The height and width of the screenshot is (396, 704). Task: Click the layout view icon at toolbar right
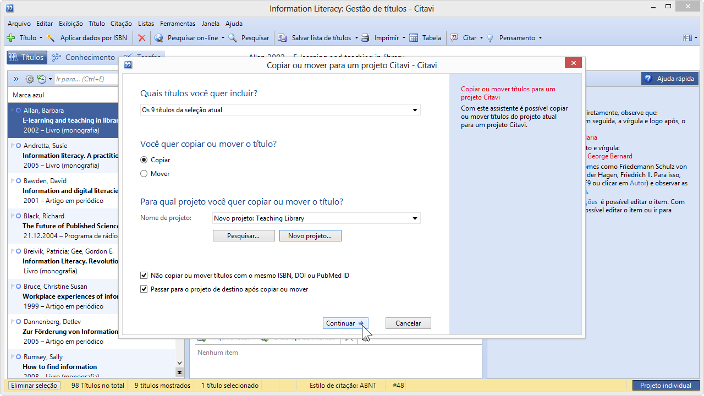(687, 38)
